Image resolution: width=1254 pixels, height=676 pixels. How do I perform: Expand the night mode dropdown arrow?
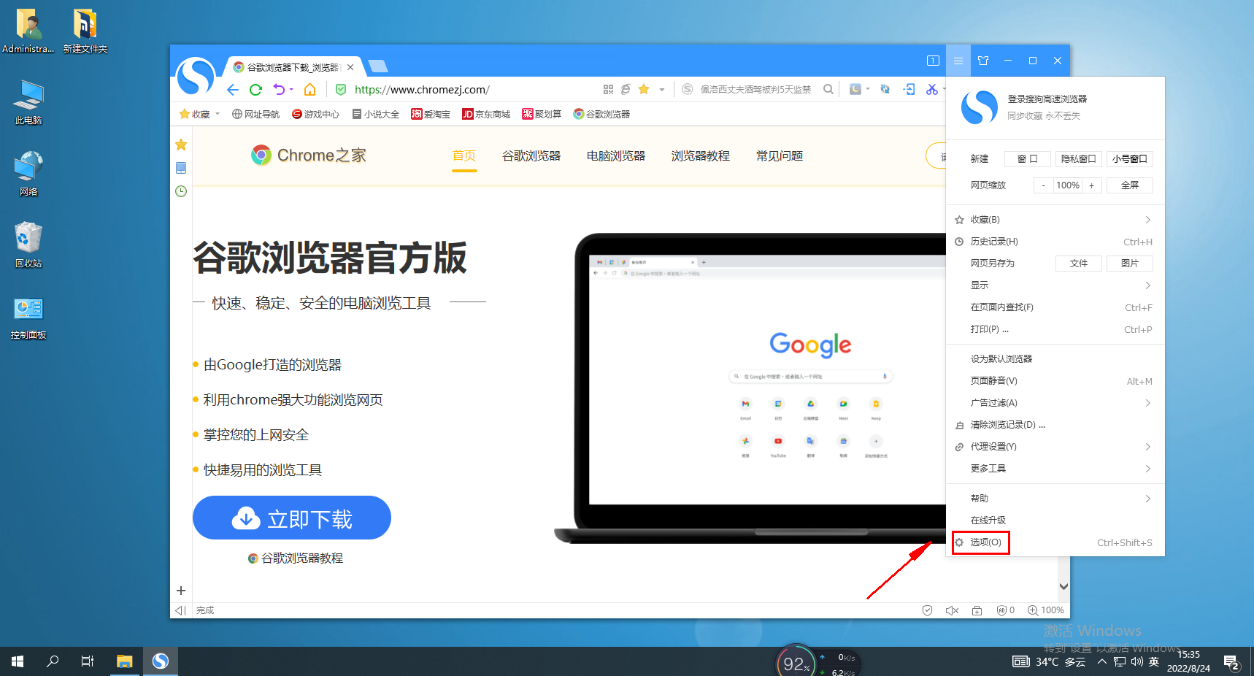tap(868, 89)
